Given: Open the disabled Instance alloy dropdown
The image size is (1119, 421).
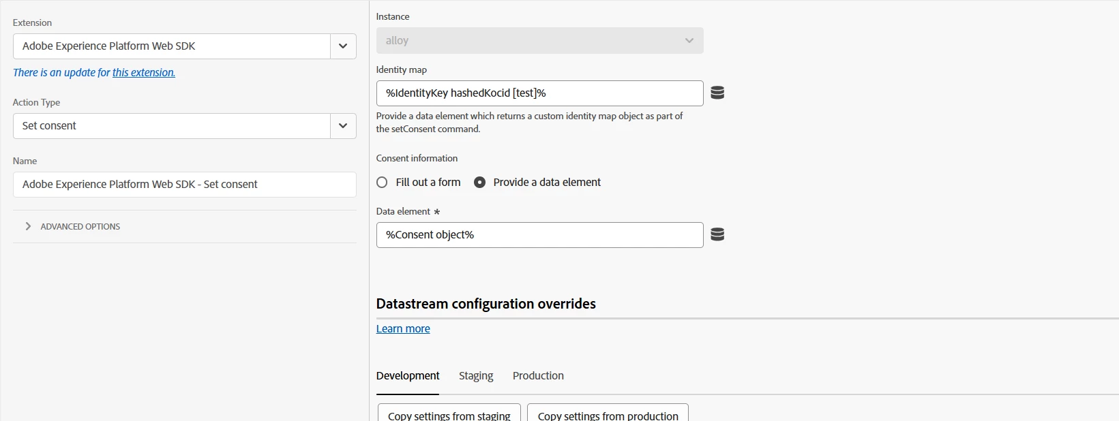Looking at the screenshot, I should [539, 40].
